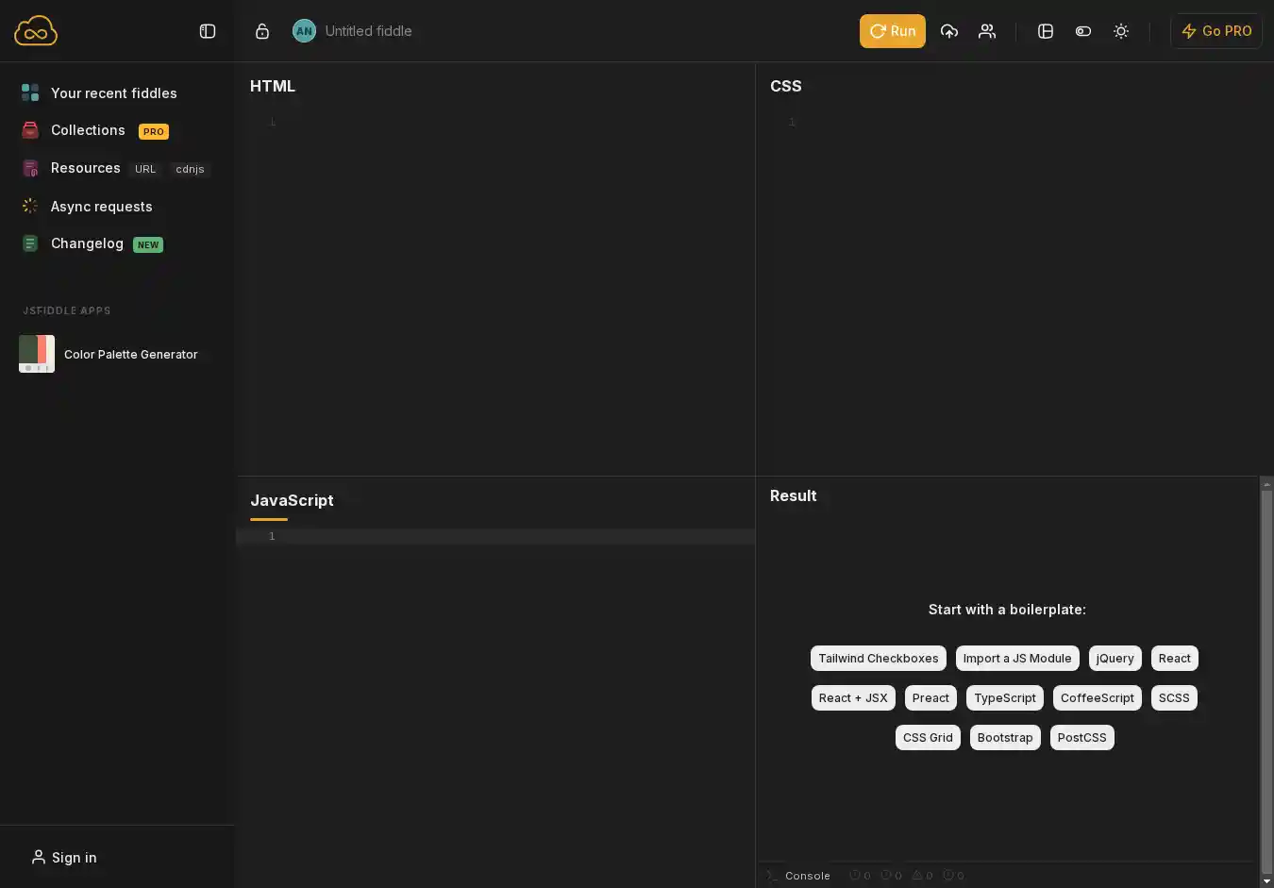Open Collections in the sidebar
Image resolution: width=1274 pixels, height=888 pixels.
coord(88,130)
